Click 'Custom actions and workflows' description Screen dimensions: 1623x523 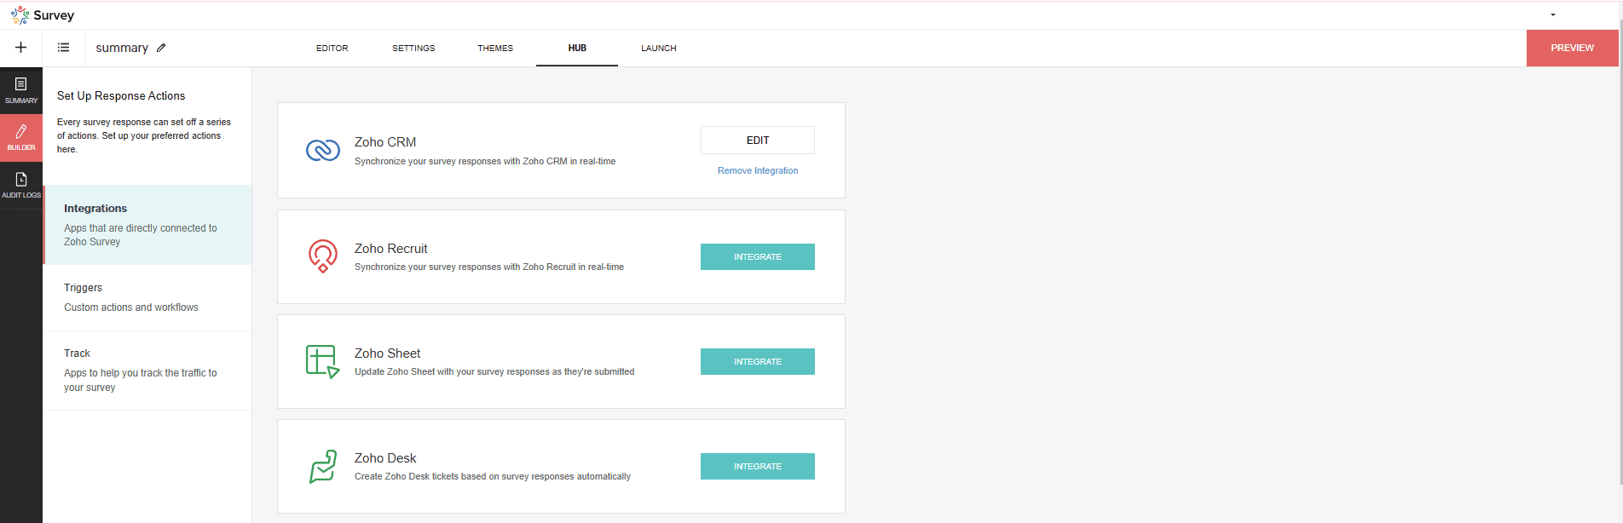pos(131,307)
